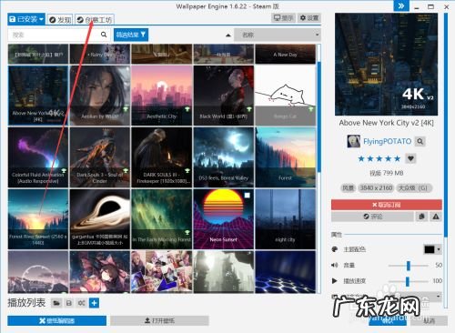Select the Rainy Day wallpaper thumbnail

pos(100,54)
